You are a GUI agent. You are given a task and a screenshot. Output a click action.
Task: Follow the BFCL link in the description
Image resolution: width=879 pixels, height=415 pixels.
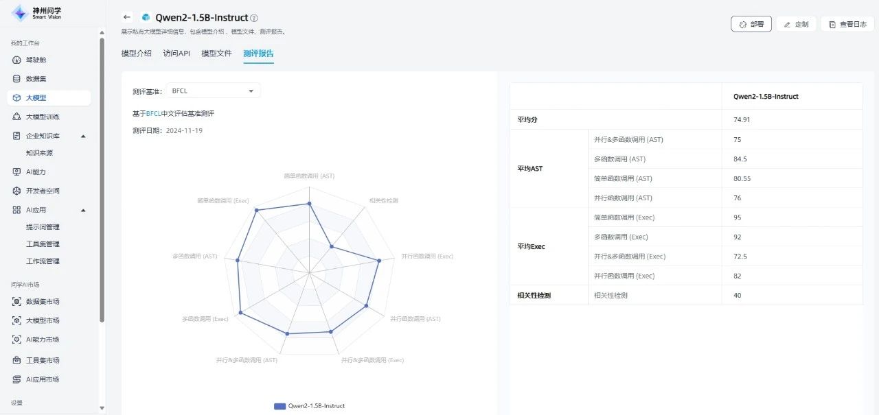tap(153, 113)
